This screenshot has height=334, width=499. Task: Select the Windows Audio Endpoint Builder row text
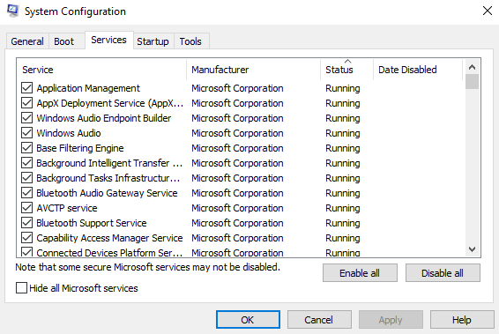104,118
